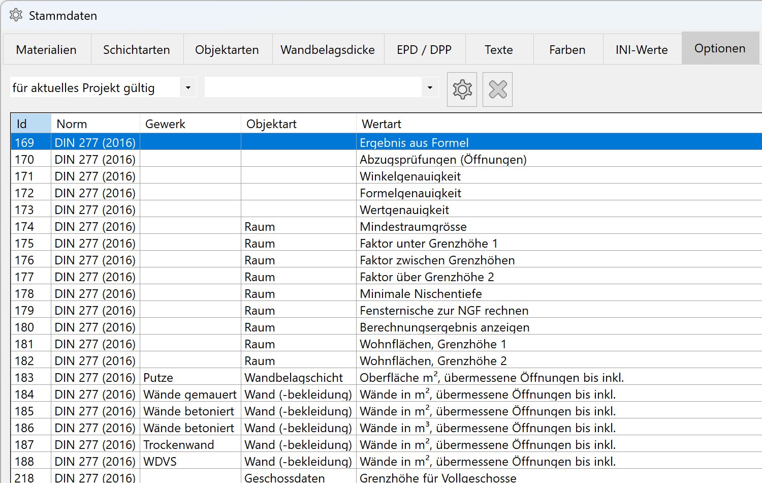This screenshot has height=483, width=762.
Task: Select 'Berechnungsergebnis anzeigen' row
Action: coord(386,327)
